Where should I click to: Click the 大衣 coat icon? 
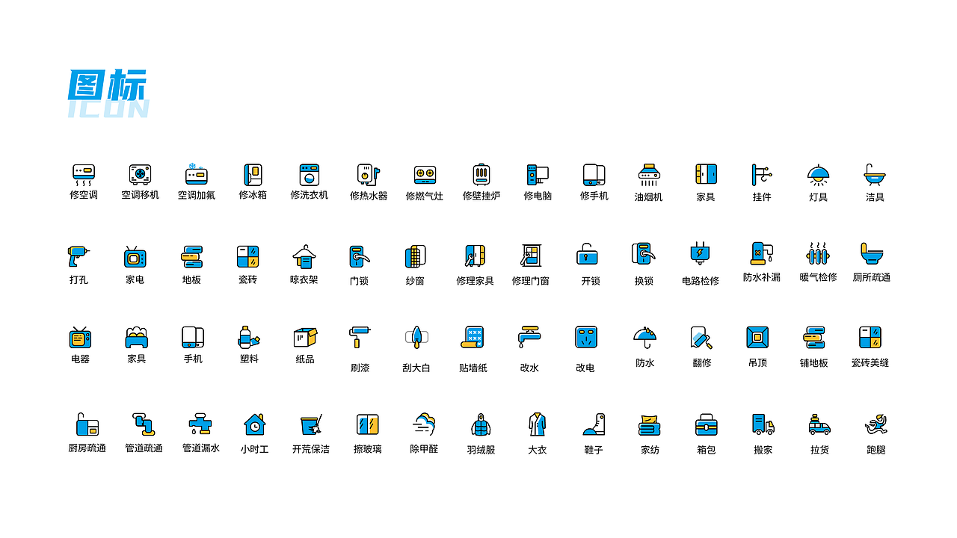click(x=537, y=425)
